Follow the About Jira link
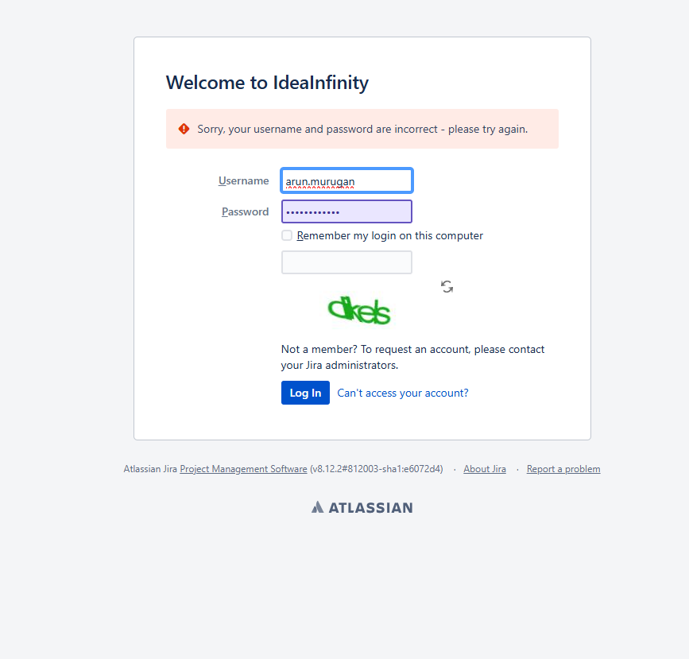This screenshot has height=659, width=689. (x=485, y=469)
